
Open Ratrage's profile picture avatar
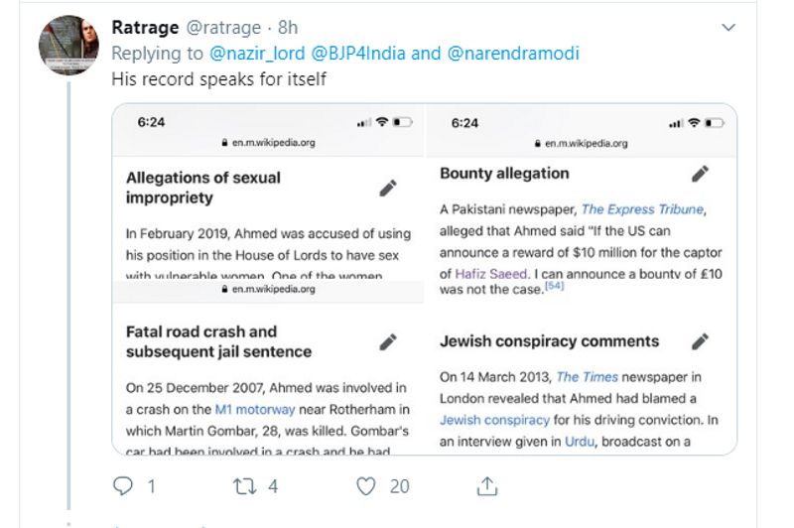coord(67,45)
